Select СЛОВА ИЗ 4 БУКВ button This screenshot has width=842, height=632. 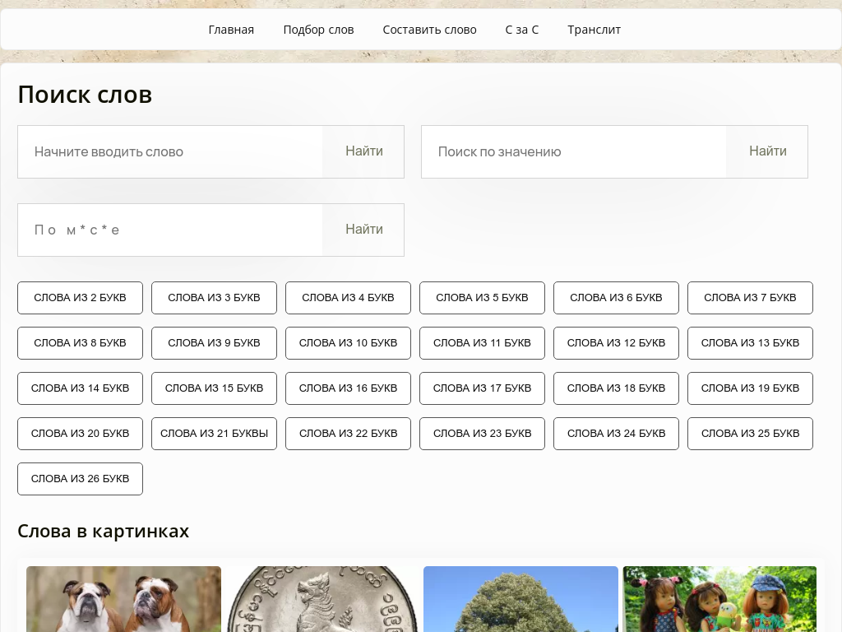pyautogui.click(x=348, y=298)
